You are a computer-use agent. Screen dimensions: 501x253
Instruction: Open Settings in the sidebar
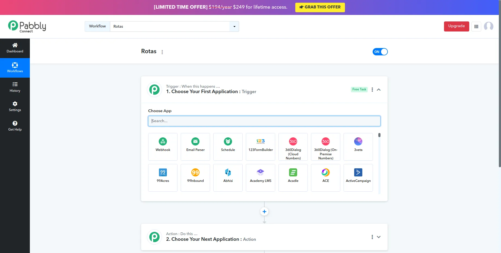coord(15,106)
